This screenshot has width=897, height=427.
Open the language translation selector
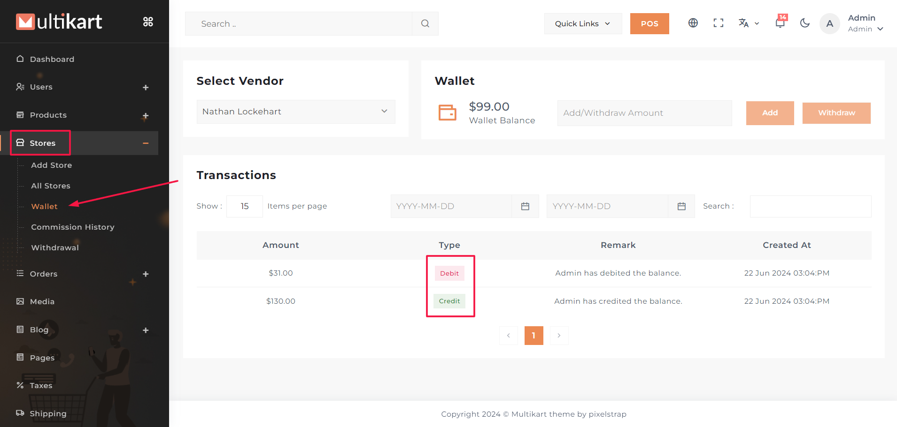(748, 23)
